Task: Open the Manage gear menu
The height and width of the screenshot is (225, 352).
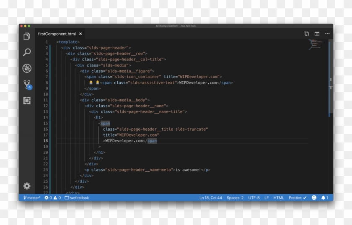Action: pyautogui.click(x=27, y=186)
